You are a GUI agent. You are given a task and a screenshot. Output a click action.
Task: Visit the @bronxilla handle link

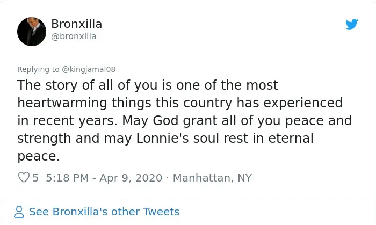tap(74, 37)
